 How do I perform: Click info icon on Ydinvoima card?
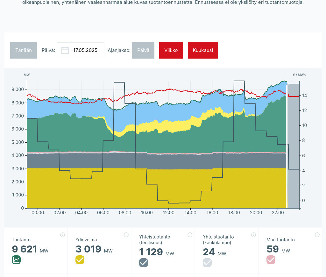(126, 235)
